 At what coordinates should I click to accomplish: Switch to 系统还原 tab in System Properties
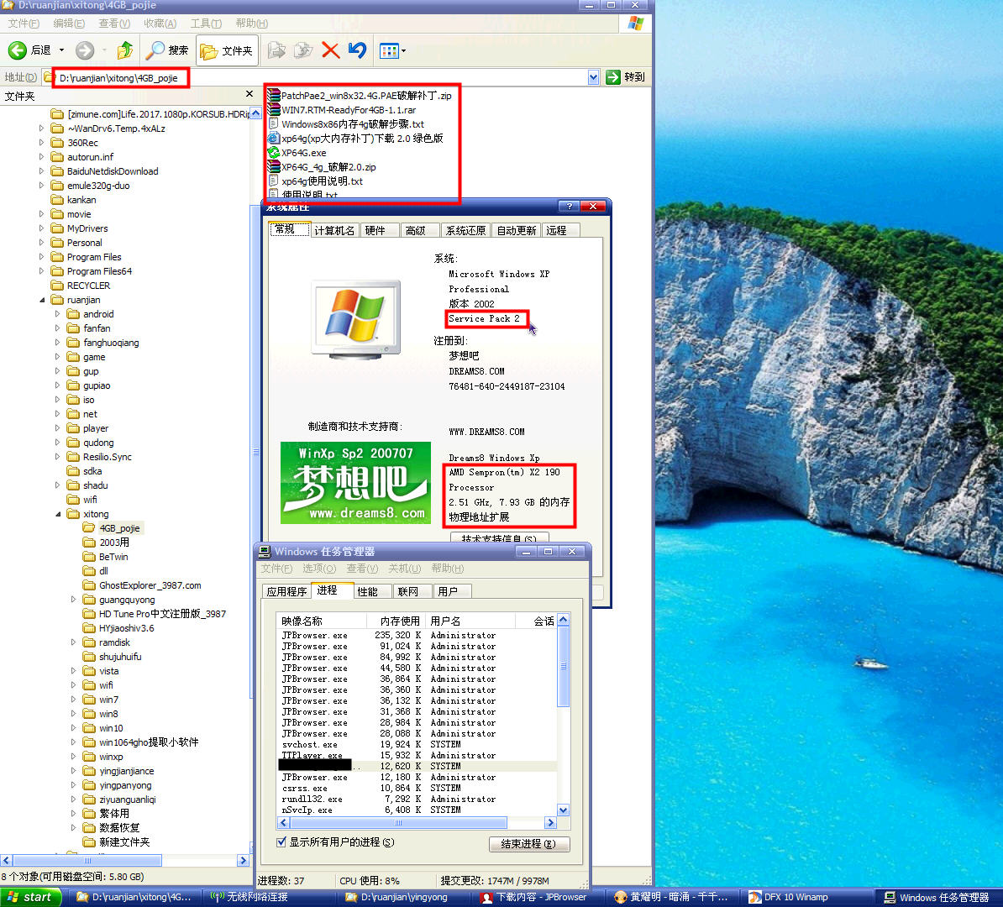(x=465, y=230)
